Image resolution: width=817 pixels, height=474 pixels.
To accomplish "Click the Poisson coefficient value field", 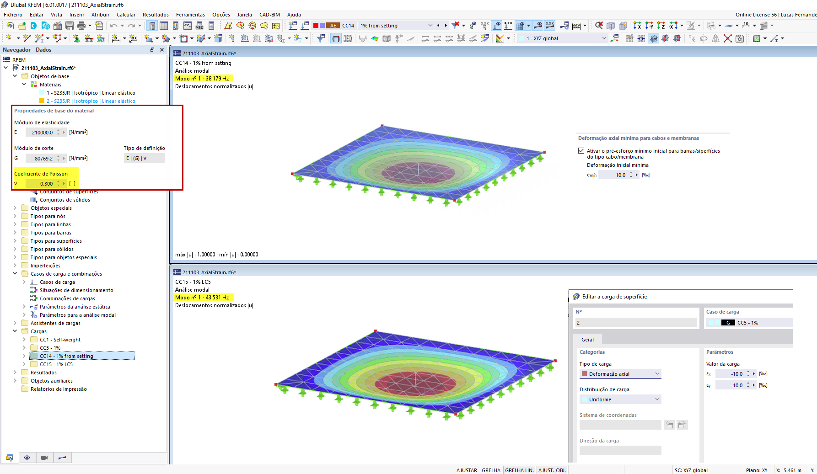I will (40, 184).
